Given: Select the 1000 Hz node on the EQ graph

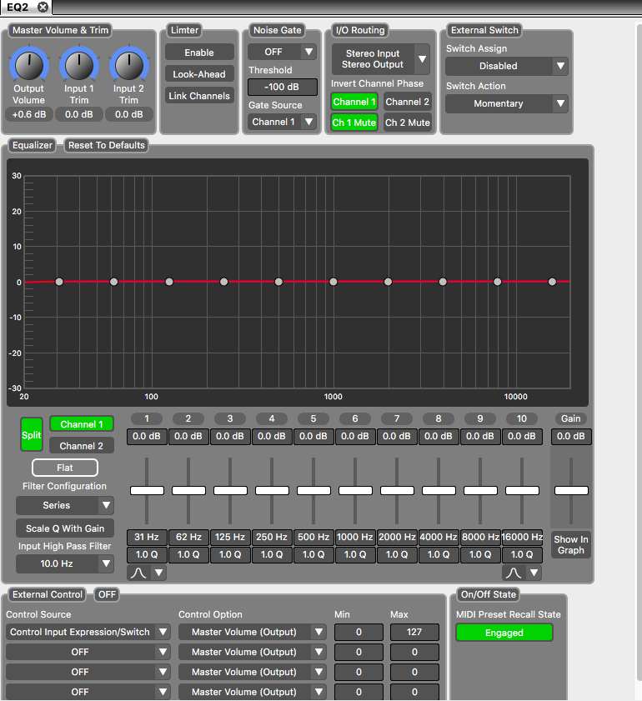Looking at the screenshot, I should pos(333,282).
